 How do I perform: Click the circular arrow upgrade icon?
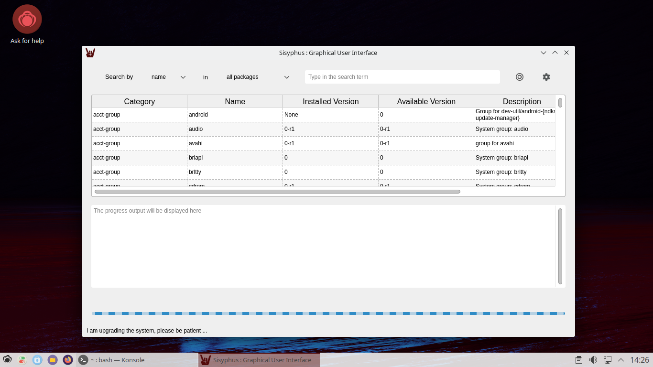click(x=520, y=77)
